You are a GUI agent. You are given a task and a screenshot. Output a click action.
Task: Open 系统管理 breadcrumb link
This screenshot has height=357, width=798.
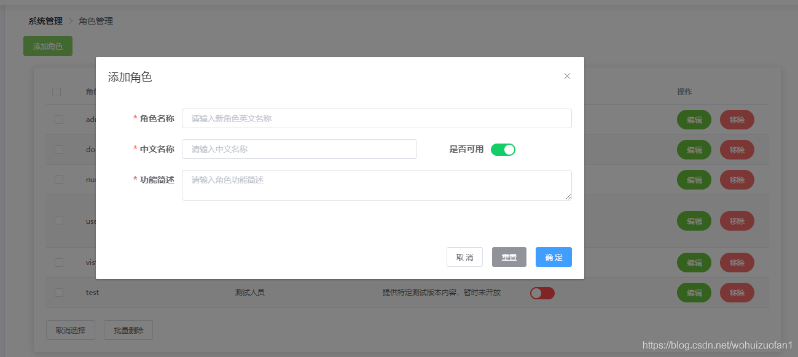point(45,21)
